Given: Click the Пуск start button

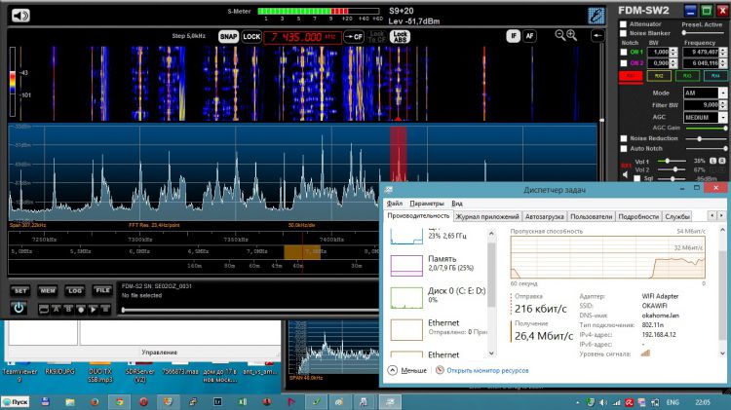Looking at the screenshot, I should [16, 401].
